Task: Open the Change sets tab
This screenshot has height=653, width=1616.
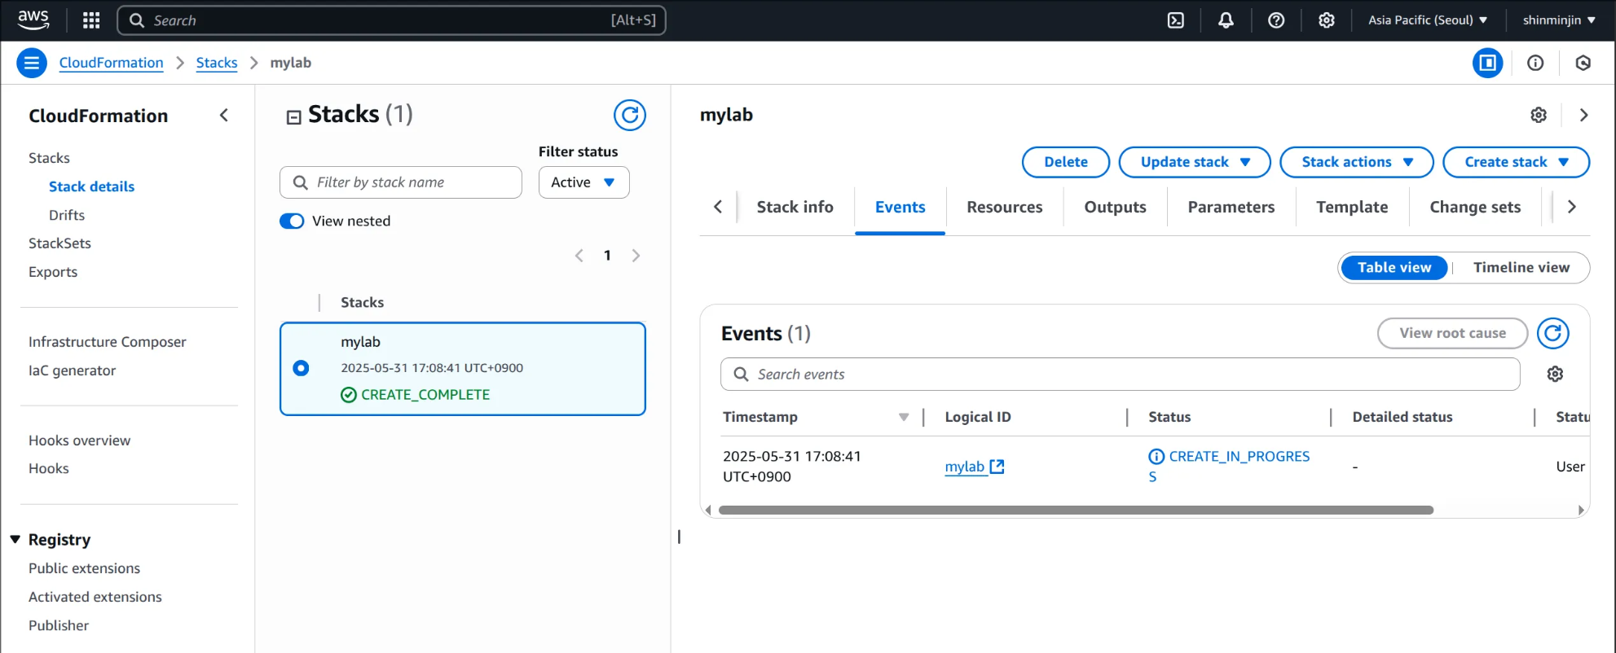Action: click(x=1475, y=207)
